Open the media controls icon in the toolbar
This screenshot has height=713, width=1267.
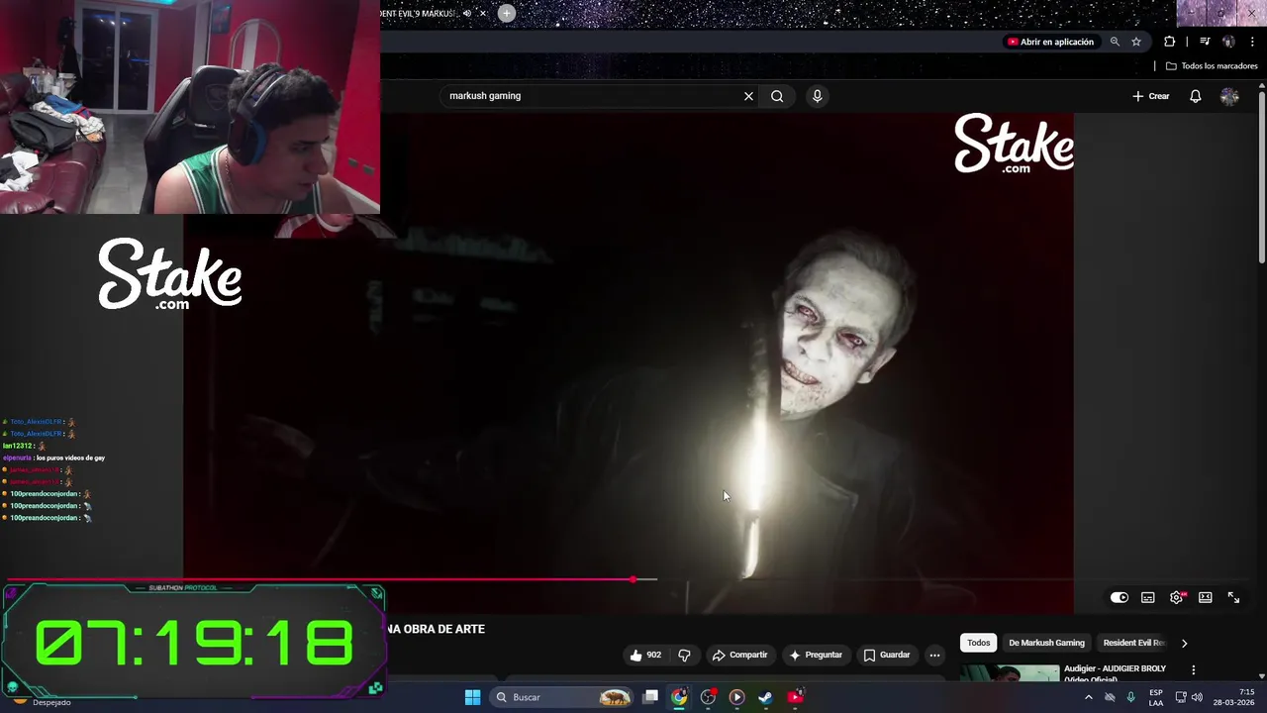pos(1205,42)
